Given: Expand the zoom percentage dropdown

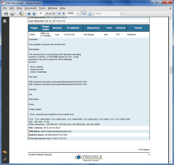Looking at the screenshot, I should point(77,14).
